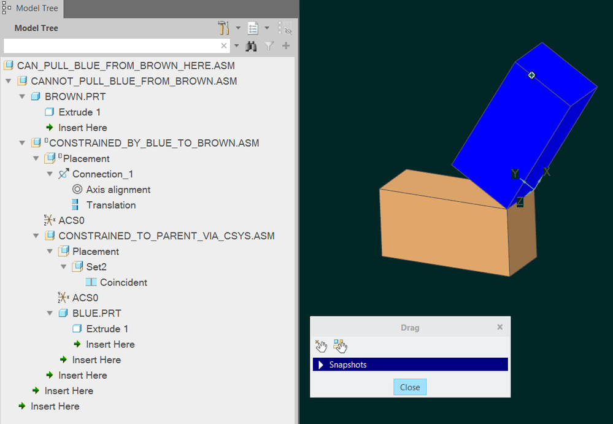Open the tree columns display icon

tap(253, 28)
